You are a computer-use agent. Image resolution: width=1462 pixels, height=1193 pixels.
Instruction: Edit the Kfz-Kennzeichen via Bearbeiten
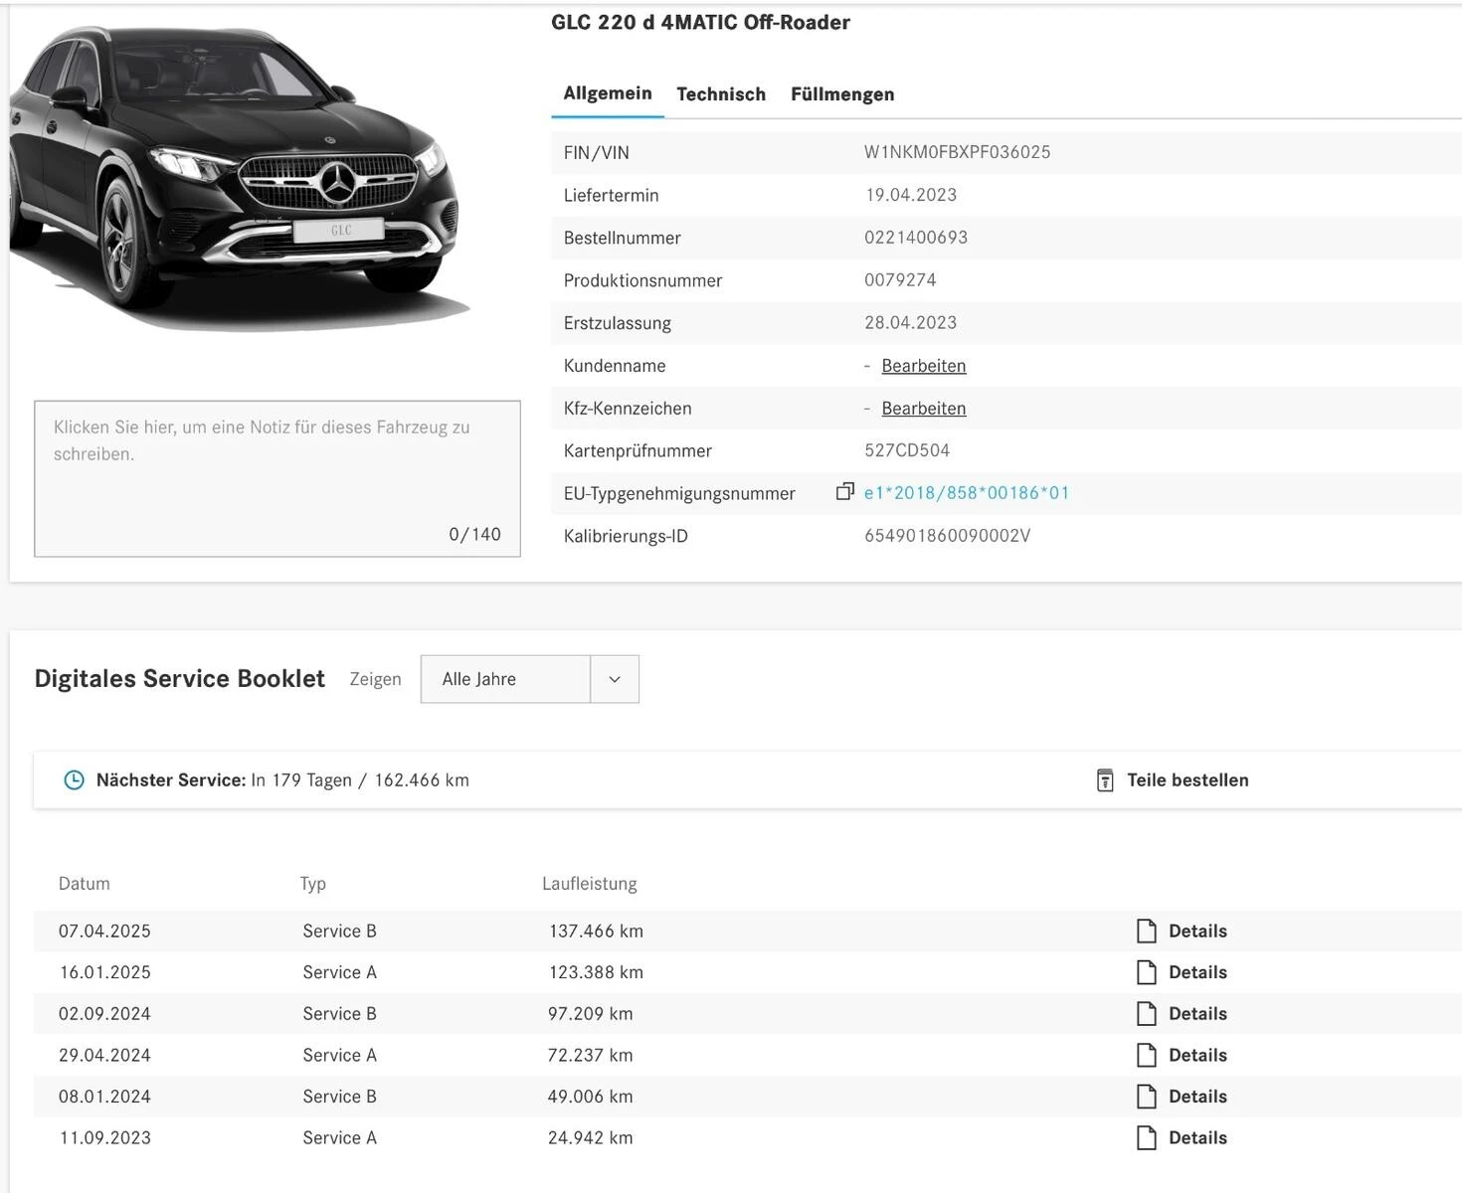coord(923,409)
